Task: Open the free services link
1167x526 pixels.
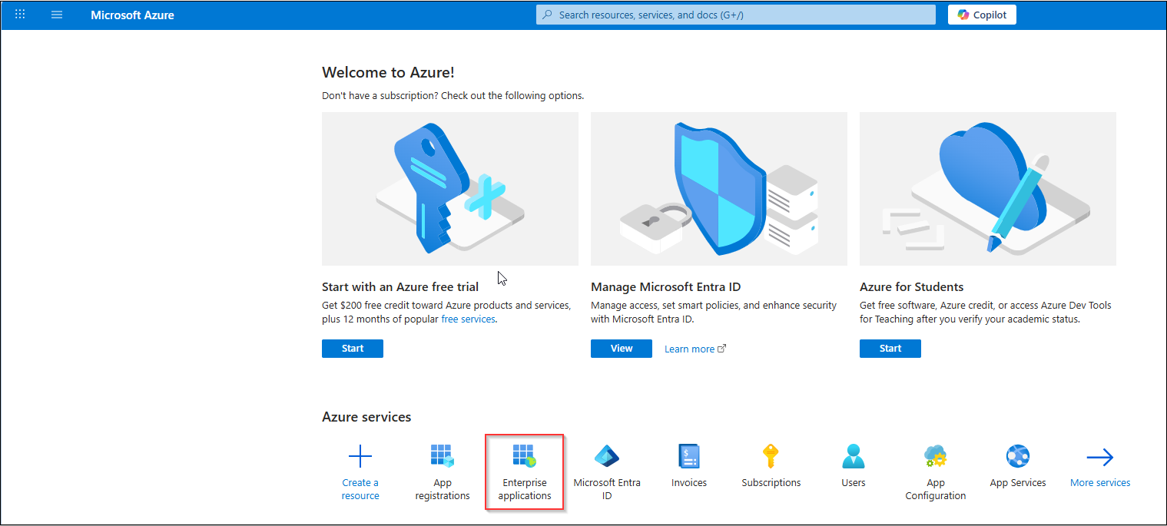Action: pos(468,319)
